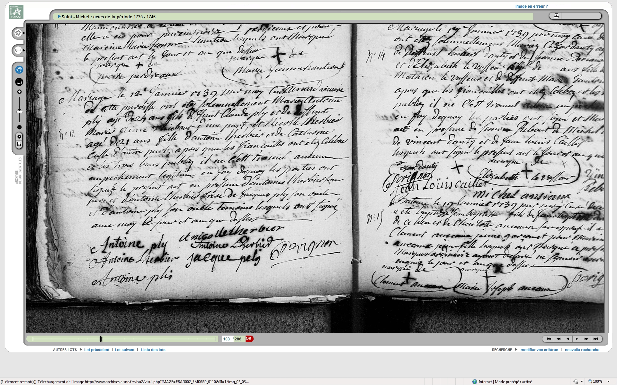The width and height of the screenshot is (617, 385).
Task: Click the 'Image en erreur ?' link
Action: coord(531,6)
